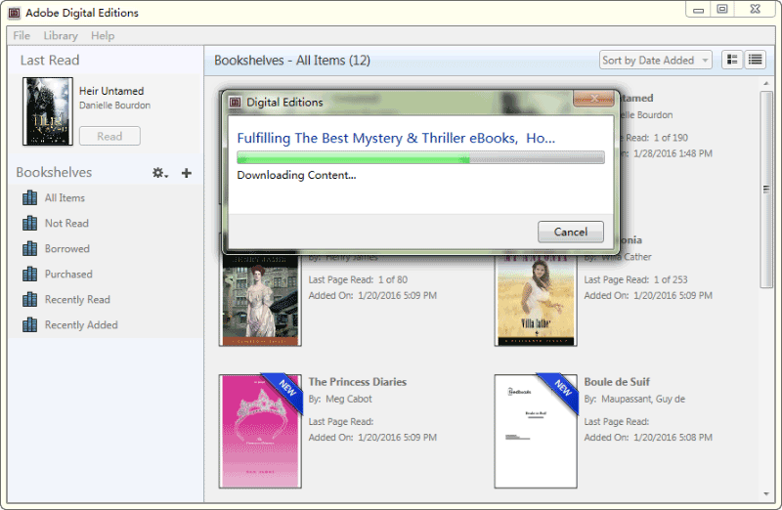Close the Digital Editions dialog
The image size is (782, 510).
(592, 100)
